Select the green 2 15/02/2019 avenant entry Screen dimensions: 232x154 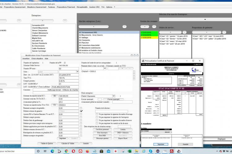click(149, 35)
